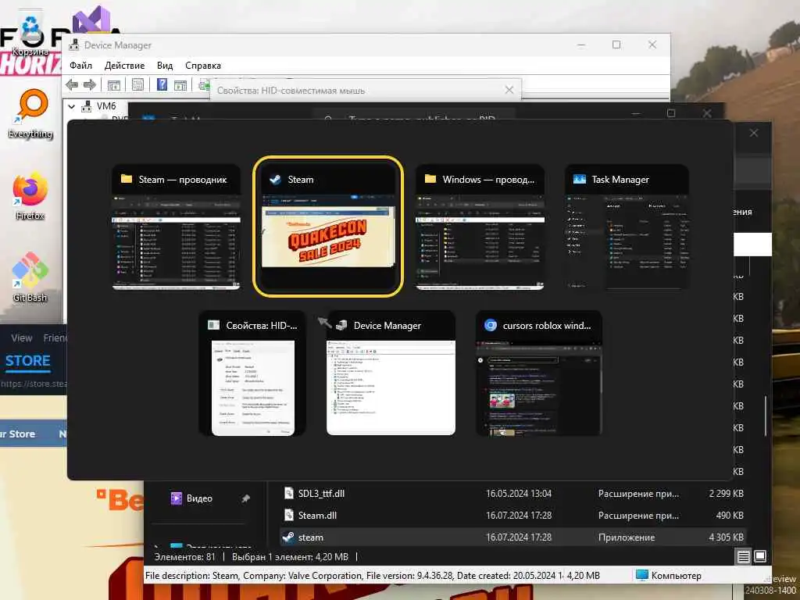
Task: Click blue Help icon in Device Manager toolbar
Action: tap(162, 84)
